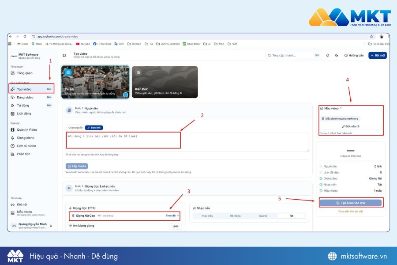The width and height of the screenshot is (397, 265).
Task: Open Lịch sử video in the sidebar
Action: pyautogui.click(x=31, y=146)
